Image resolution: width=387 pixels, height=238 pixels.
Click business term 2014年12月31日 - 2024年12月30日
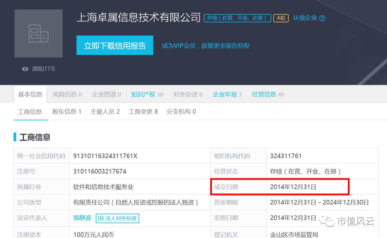(x=320, y=202)
